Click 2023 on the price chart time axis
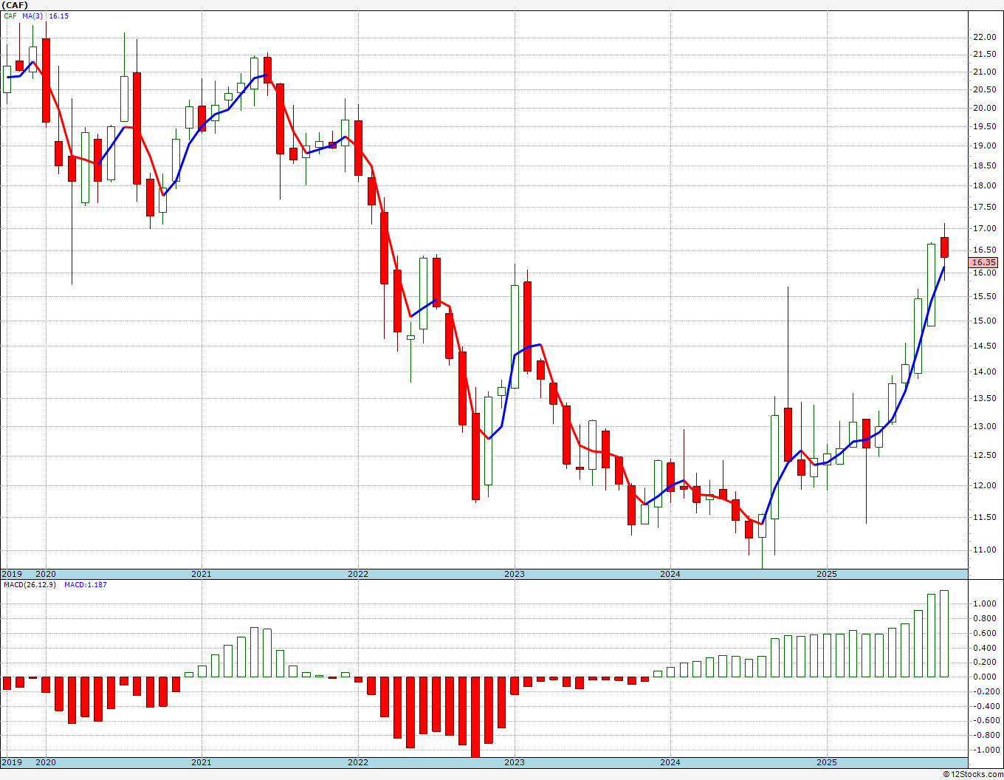1004x780 pixels. tap(515, 574)
